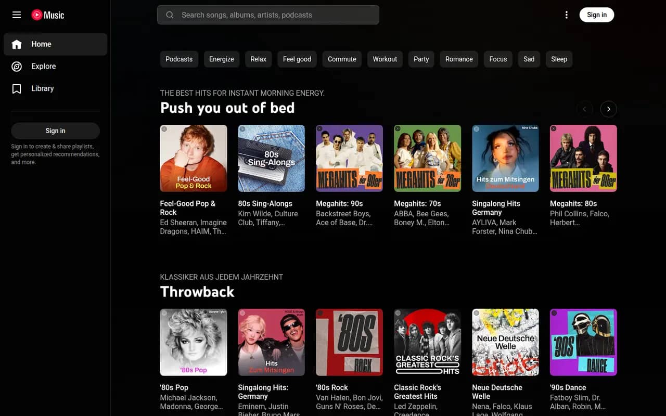This screenshot has height=416, width=666.
Task: Open 80s Sing-Alongs cassette thumbnail
Action: click(272, 158)
